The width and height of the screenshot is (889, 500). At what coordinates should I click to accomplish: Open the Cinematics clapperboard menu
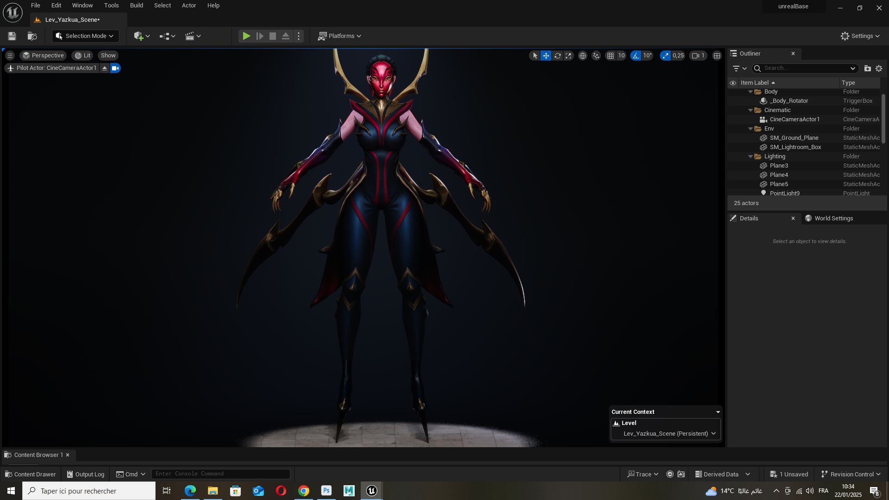tap(193, 36)
